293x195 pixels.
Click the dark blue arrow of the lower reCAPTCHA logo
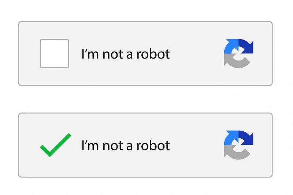tap(246, 138)
